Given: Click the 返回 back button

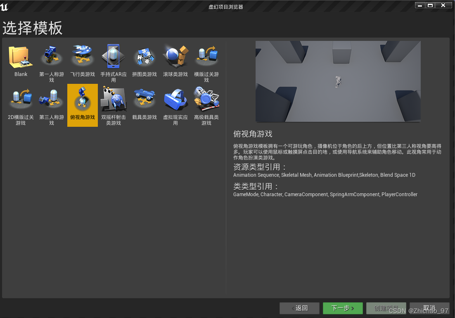Looking at the screenshot, I should (299, 308).
